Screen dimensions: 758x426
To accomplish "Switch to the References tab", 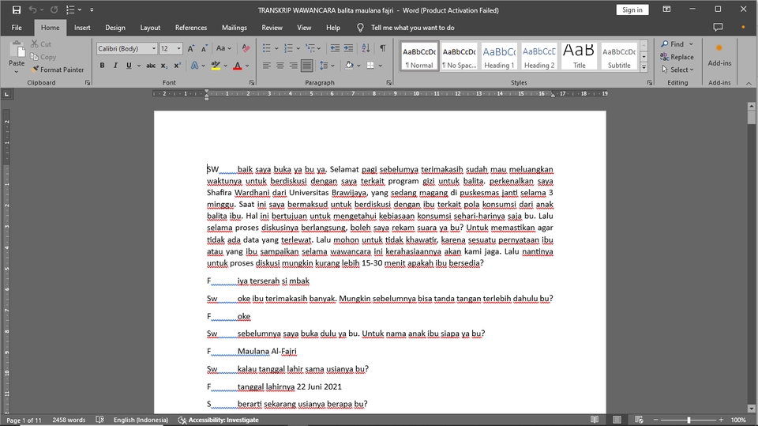I will coord(190,28).
